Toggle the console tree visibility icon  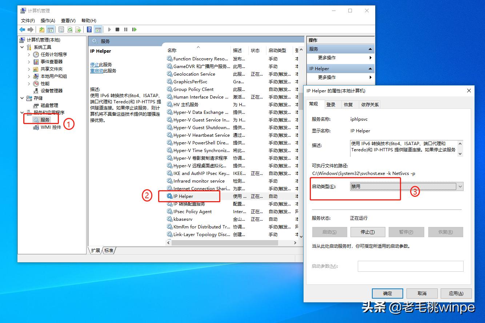point(50,29)
